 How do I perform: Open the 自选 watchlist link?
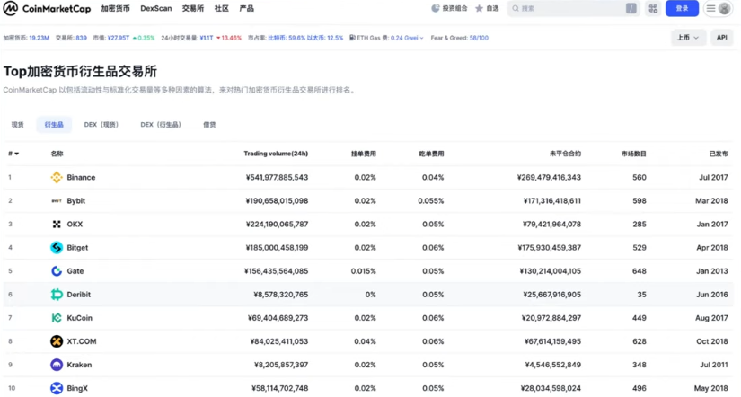[487, 8]
